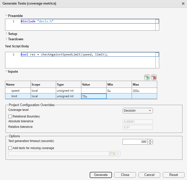The height and width of the screenshot is (180, 187).
Task: Click the Max column header
Action: pyautogui.click(x=145, y=85)
